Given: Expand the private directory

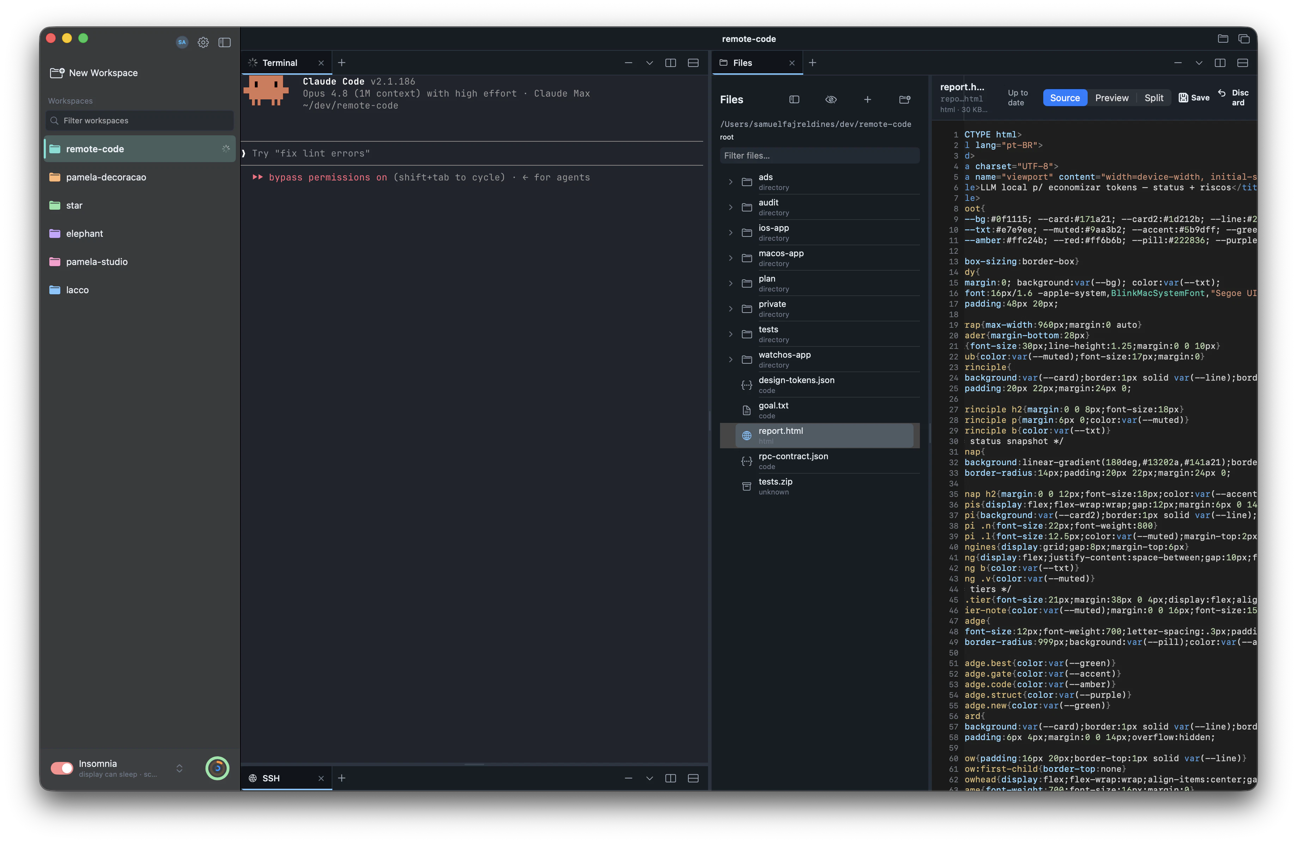Looking at the screenshot, I should click(x=730, y=308).
